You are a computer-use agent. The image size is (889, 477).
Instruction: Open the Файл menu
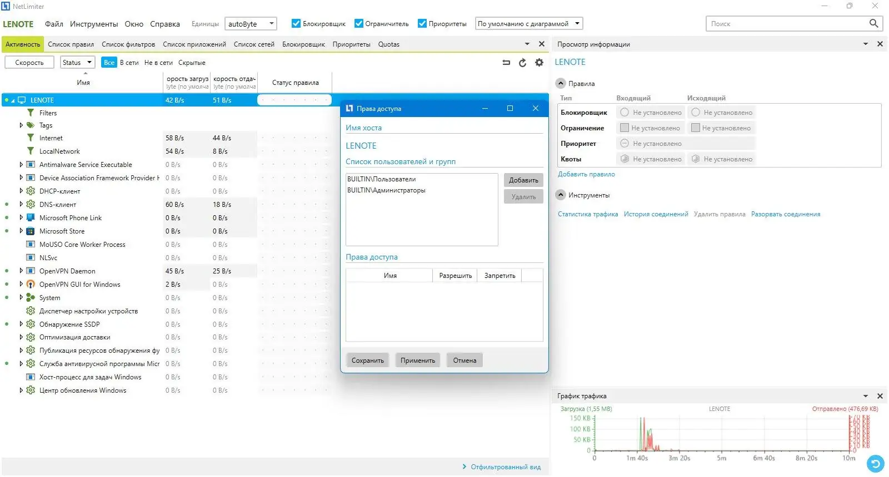(54, 24)
